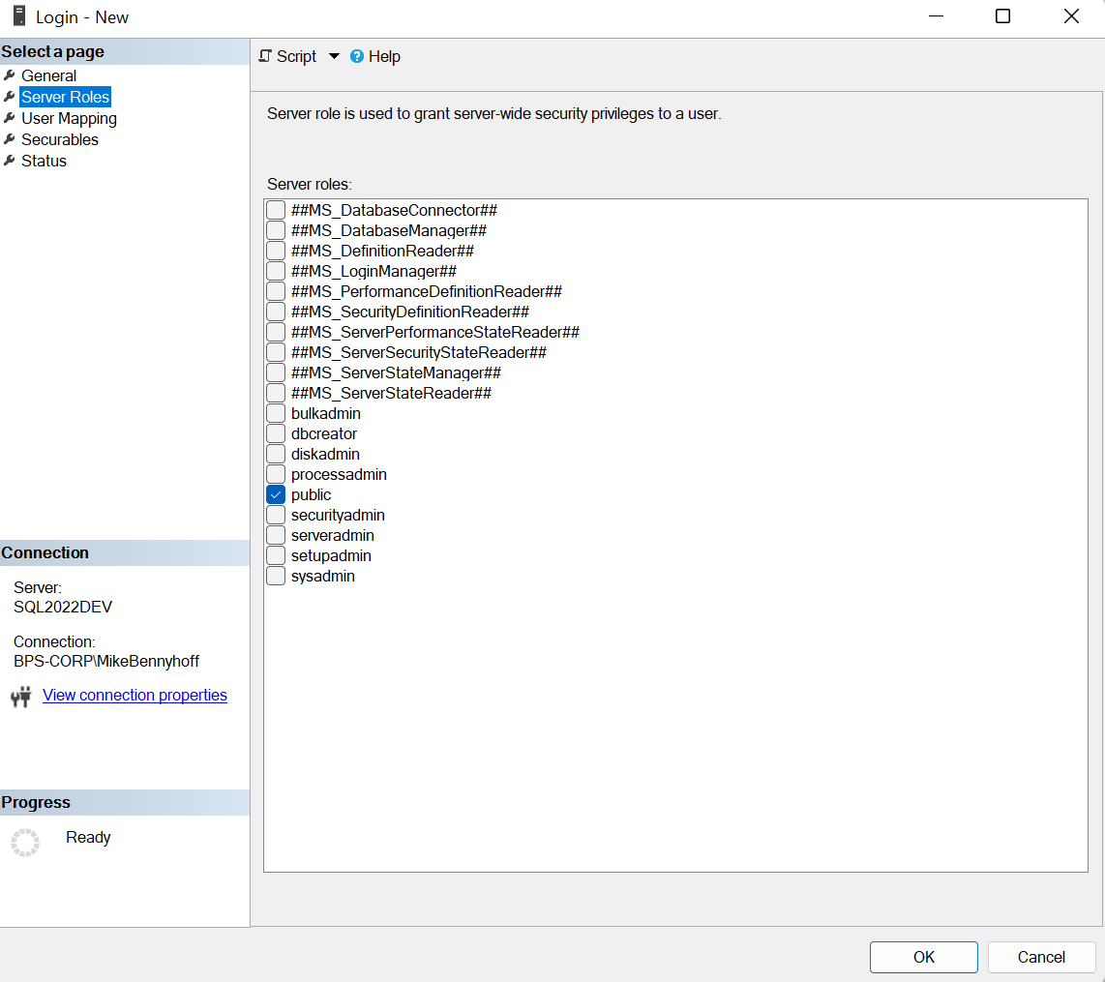
Task: Click the 'Server roles:' label
Action: pos(310,185)
